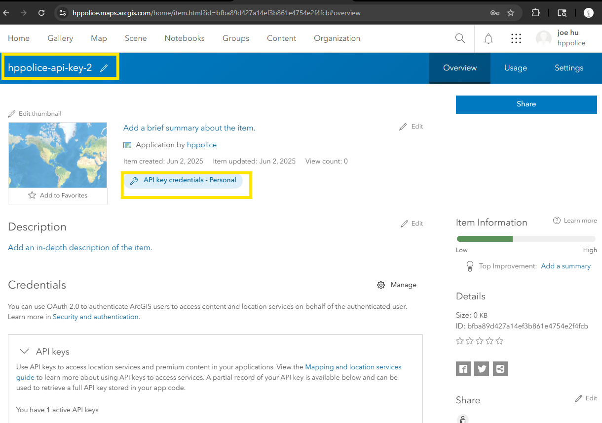Manage credentials with gear icon
Viewport: 602px width, 423px height.
(x=397, y=285)
